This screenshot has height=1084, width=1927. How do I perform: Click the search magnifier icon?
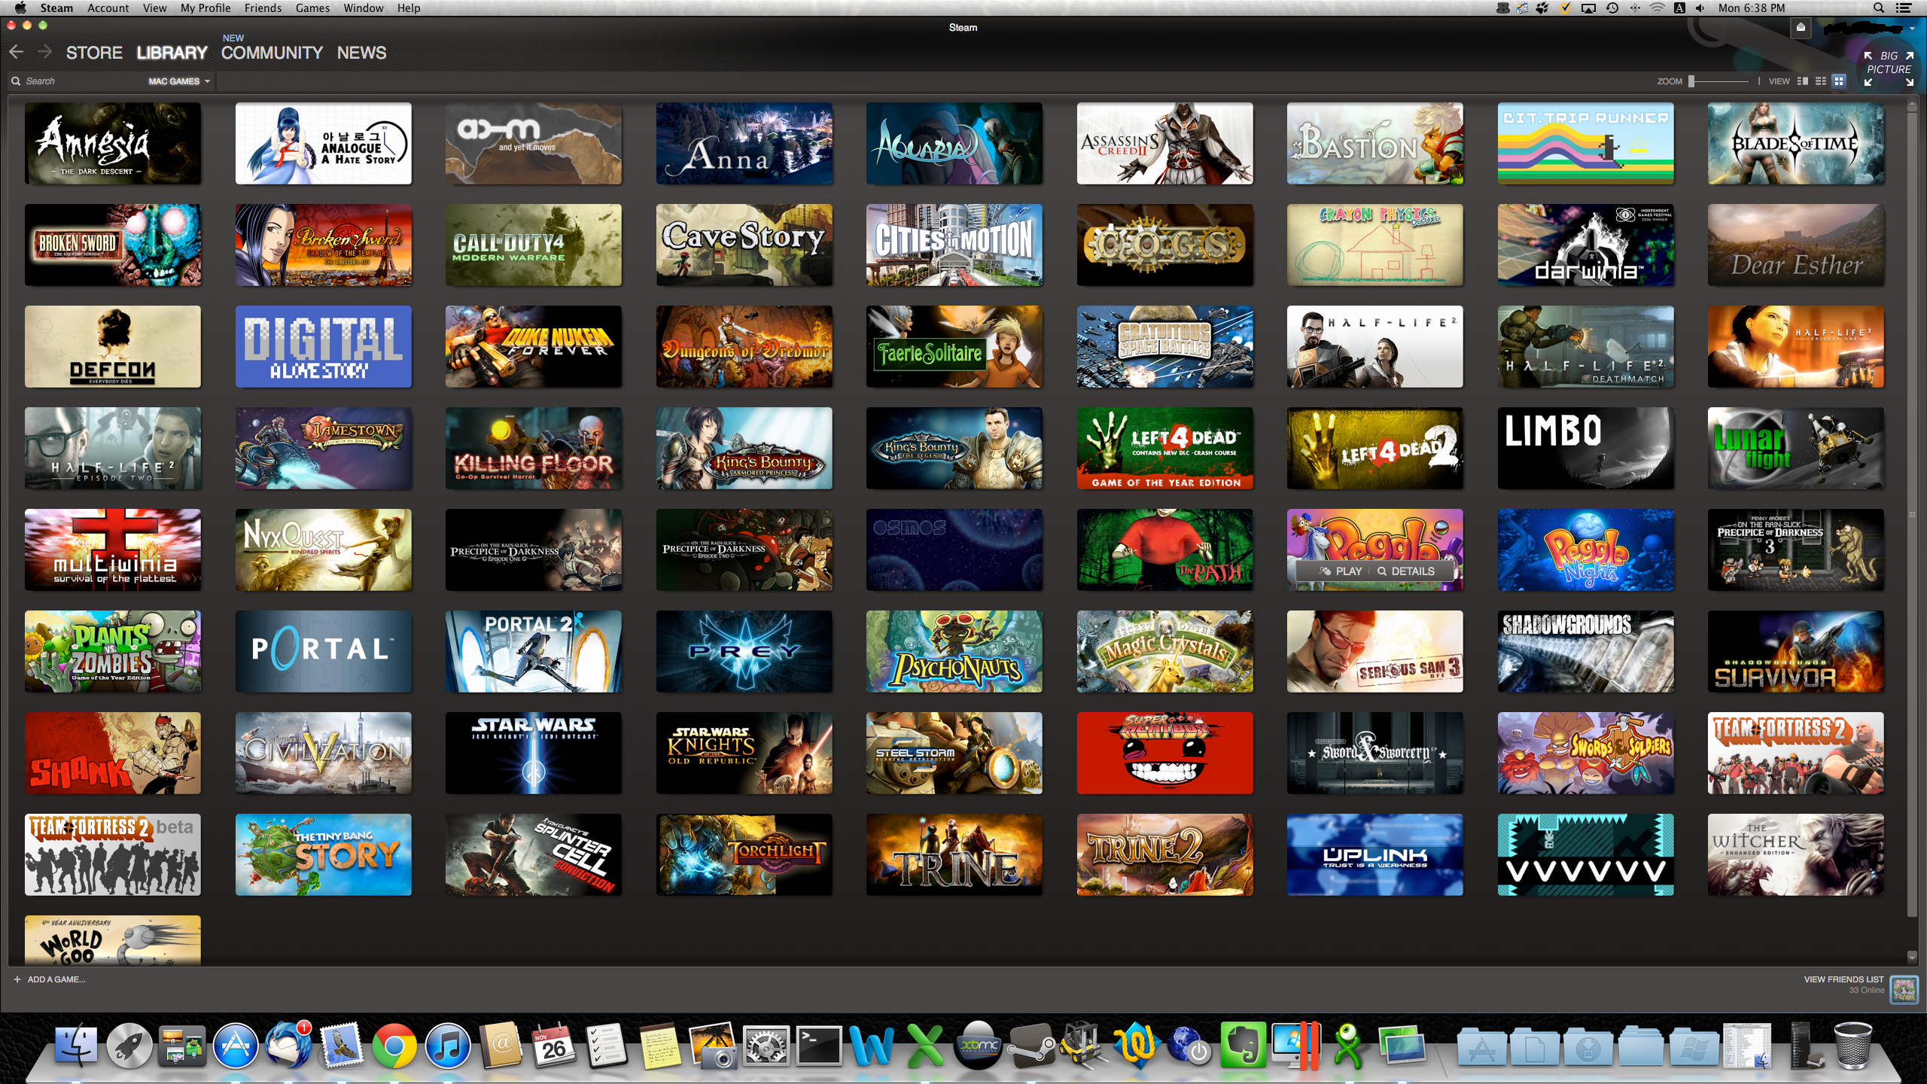16,81
